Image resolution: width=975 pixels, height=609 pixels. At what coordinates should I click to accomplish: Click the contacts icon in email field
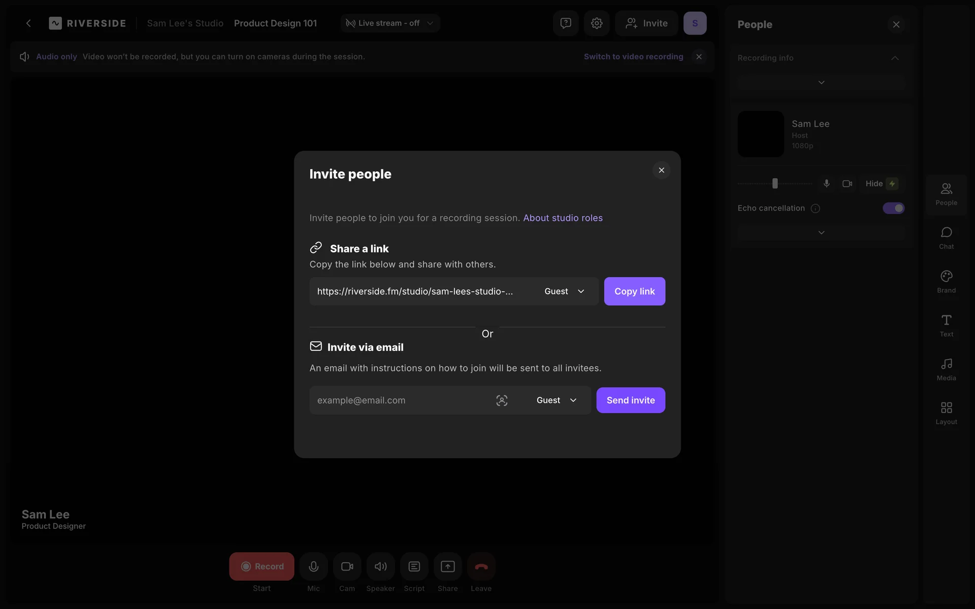pos(502,400)
